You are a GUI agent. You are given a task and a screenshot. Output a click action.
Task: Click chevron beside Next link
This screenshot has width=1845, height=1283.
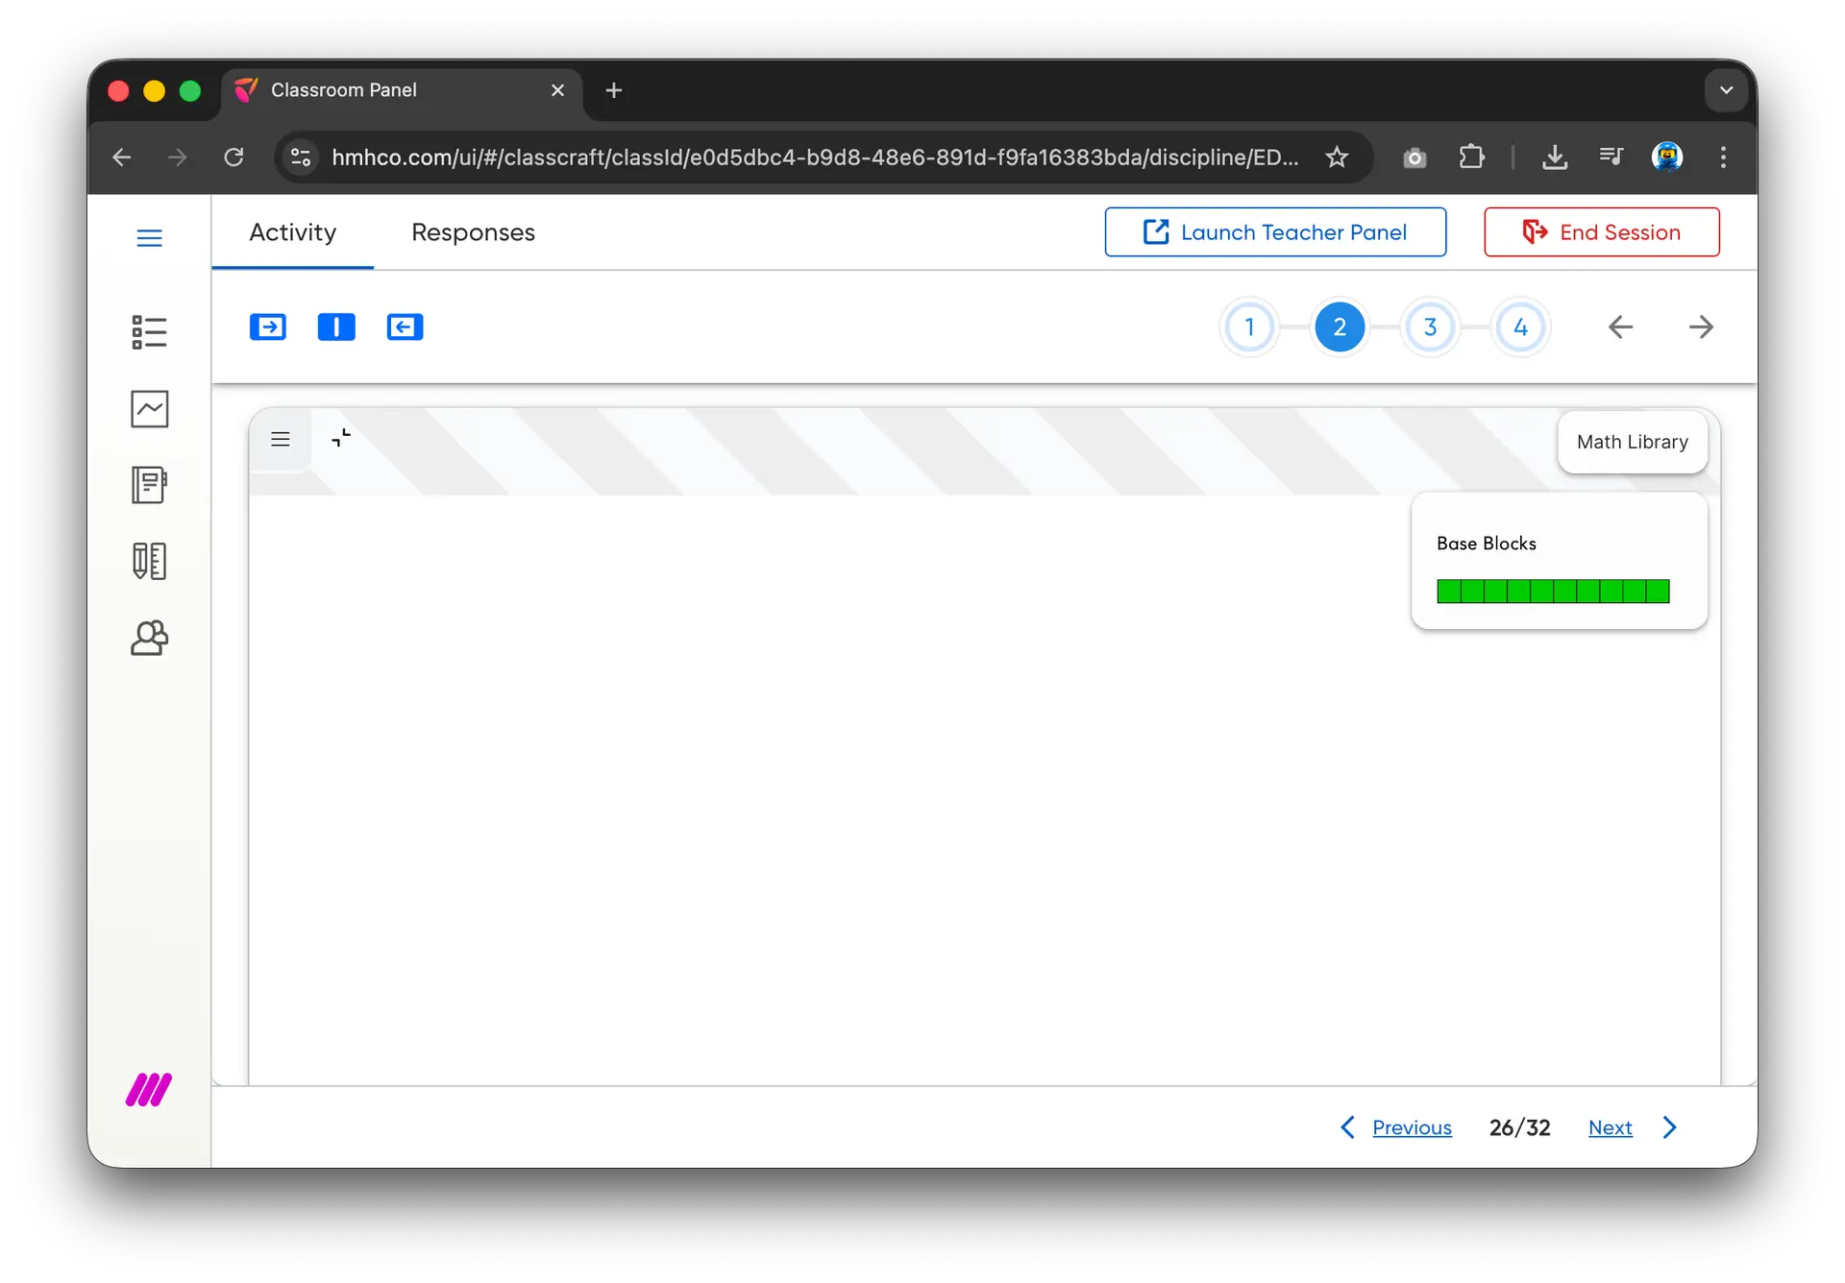[x=1670, y=1127]
